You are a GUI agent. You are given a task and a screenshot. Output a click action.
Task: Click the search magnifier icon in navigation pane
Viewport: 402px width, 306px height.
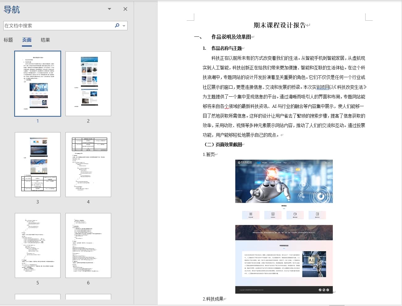click(117, 26)
